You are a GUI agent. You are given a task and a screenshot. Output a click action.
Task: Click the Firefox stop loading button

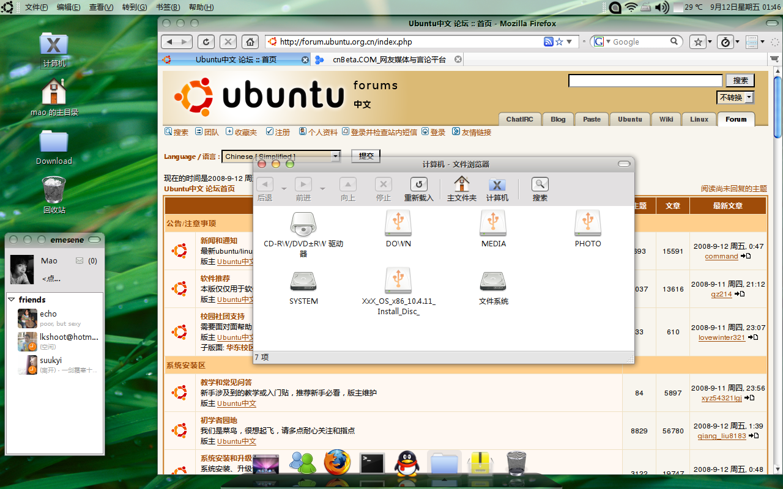(x=228, y=42)
